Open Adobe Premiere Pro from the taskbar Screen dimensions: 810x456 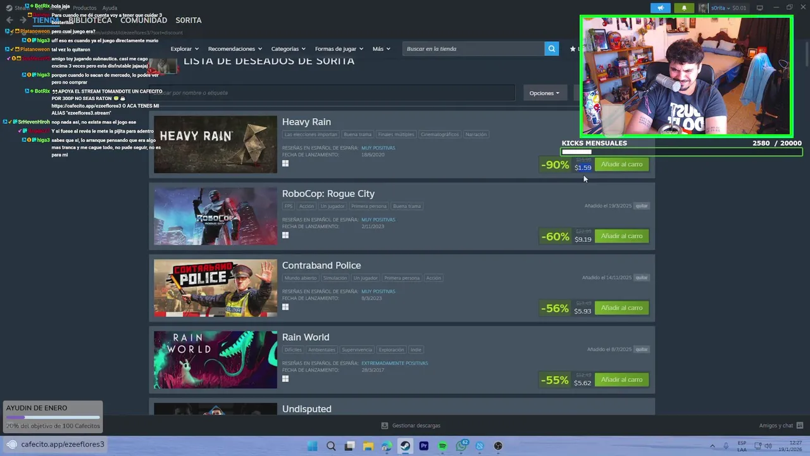pos(424,446)
